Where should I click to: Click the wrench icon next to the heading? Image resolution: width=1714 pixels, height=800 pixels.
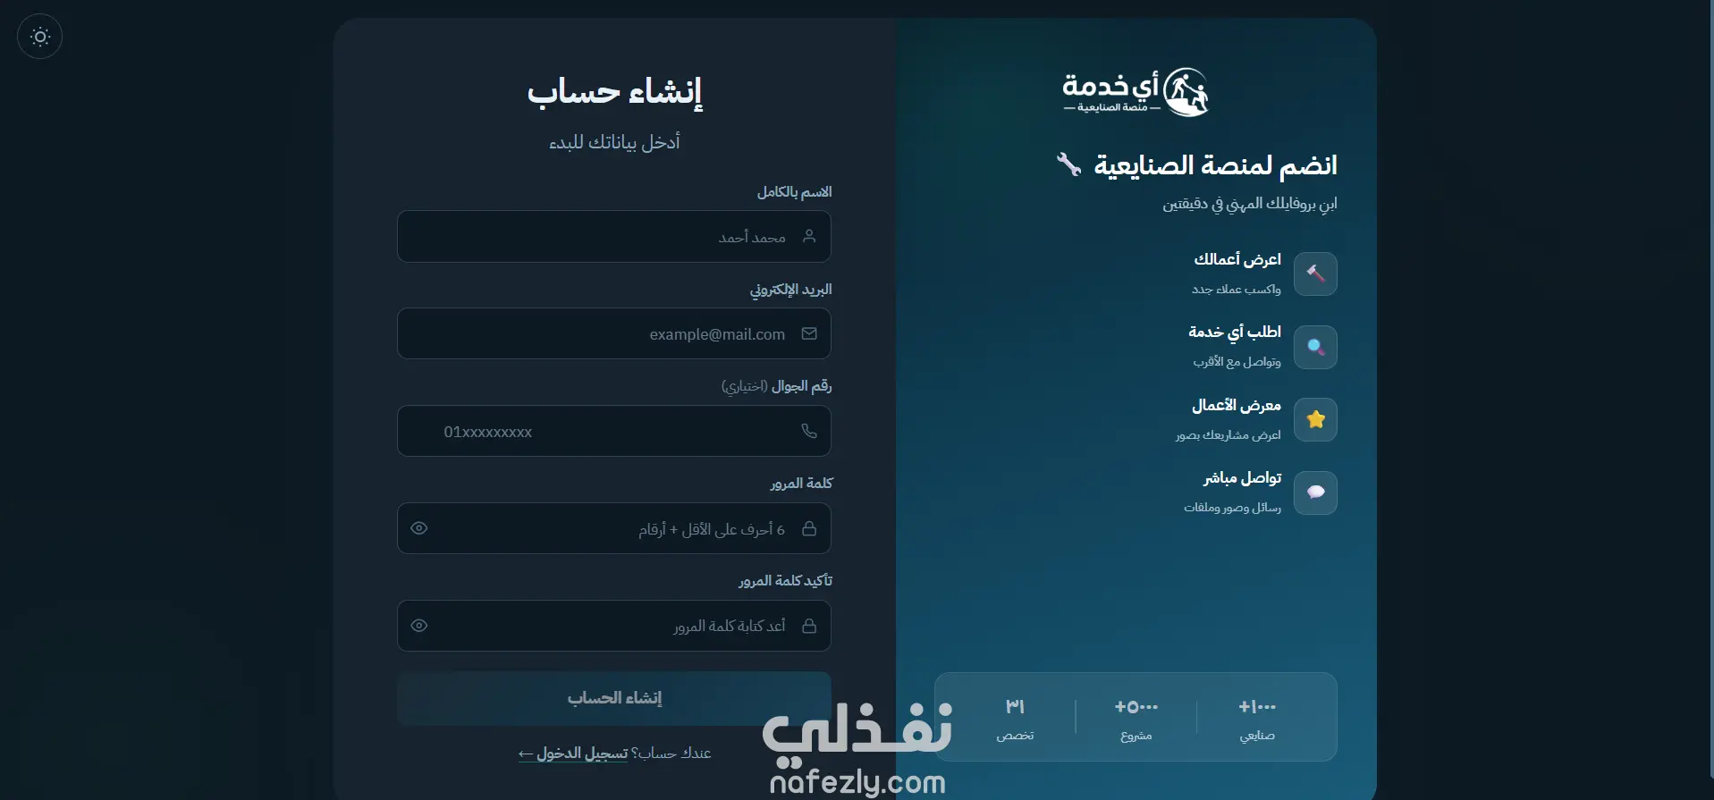click(x=1068, y=164)
